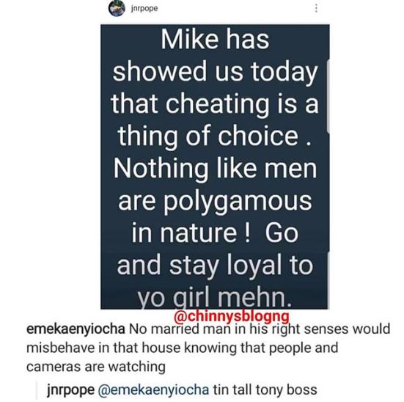Open the @emekaenyiocha mention in the reply
Image resolution: width=404 pixels, height=402 pixels.
click(153, 390)
